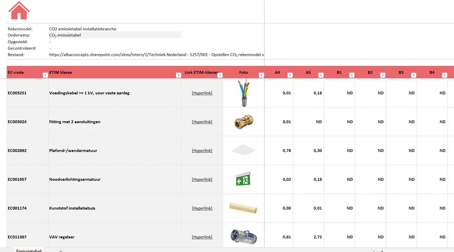The height and width of the screenshot is (252, 454).
Task: Select the Onderwerp CO₂ emissietabel field
Action: [x=115, y=35]
